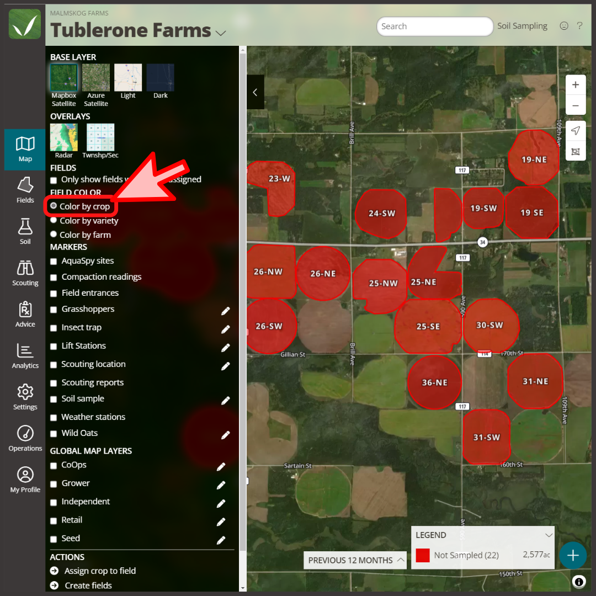The height and width of the screenshot is (596, 596).
Task: Edit the CoOps layer pencil
Action: click(x=221, y=467)
